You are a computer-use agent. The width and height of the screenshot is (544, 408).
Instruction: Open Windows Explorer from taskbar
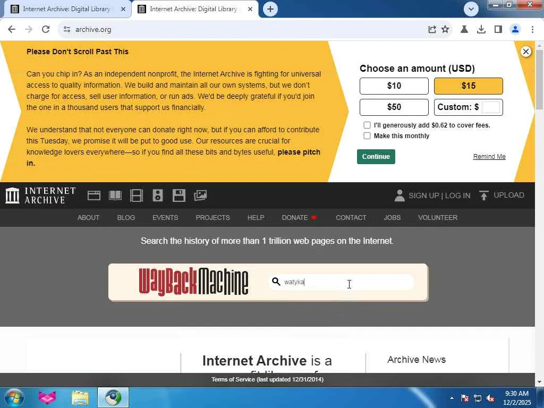point(80,397)
